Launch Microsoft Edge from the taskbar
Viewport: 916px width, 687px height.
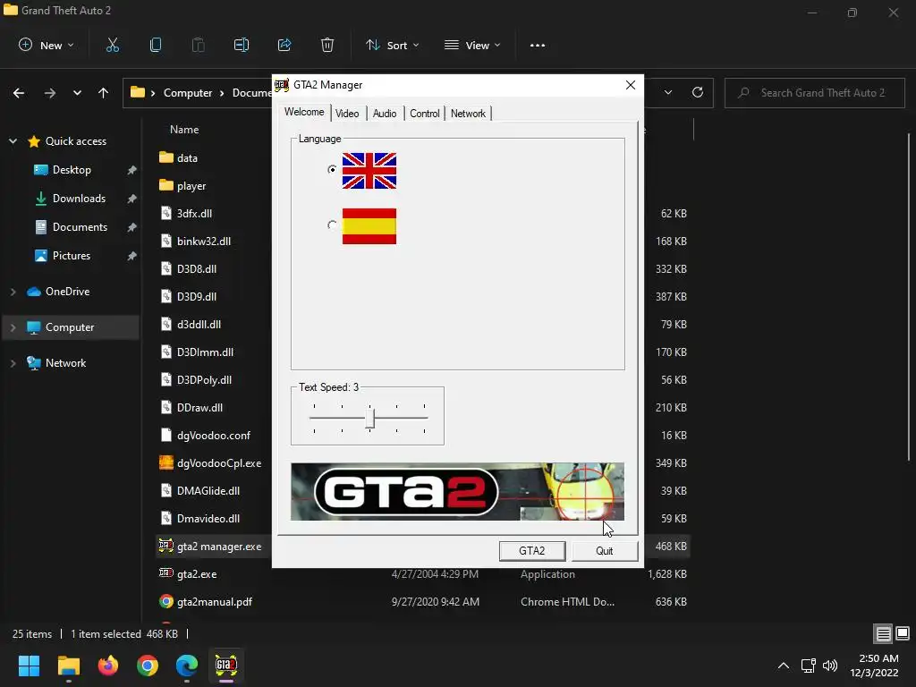(187, 666)
